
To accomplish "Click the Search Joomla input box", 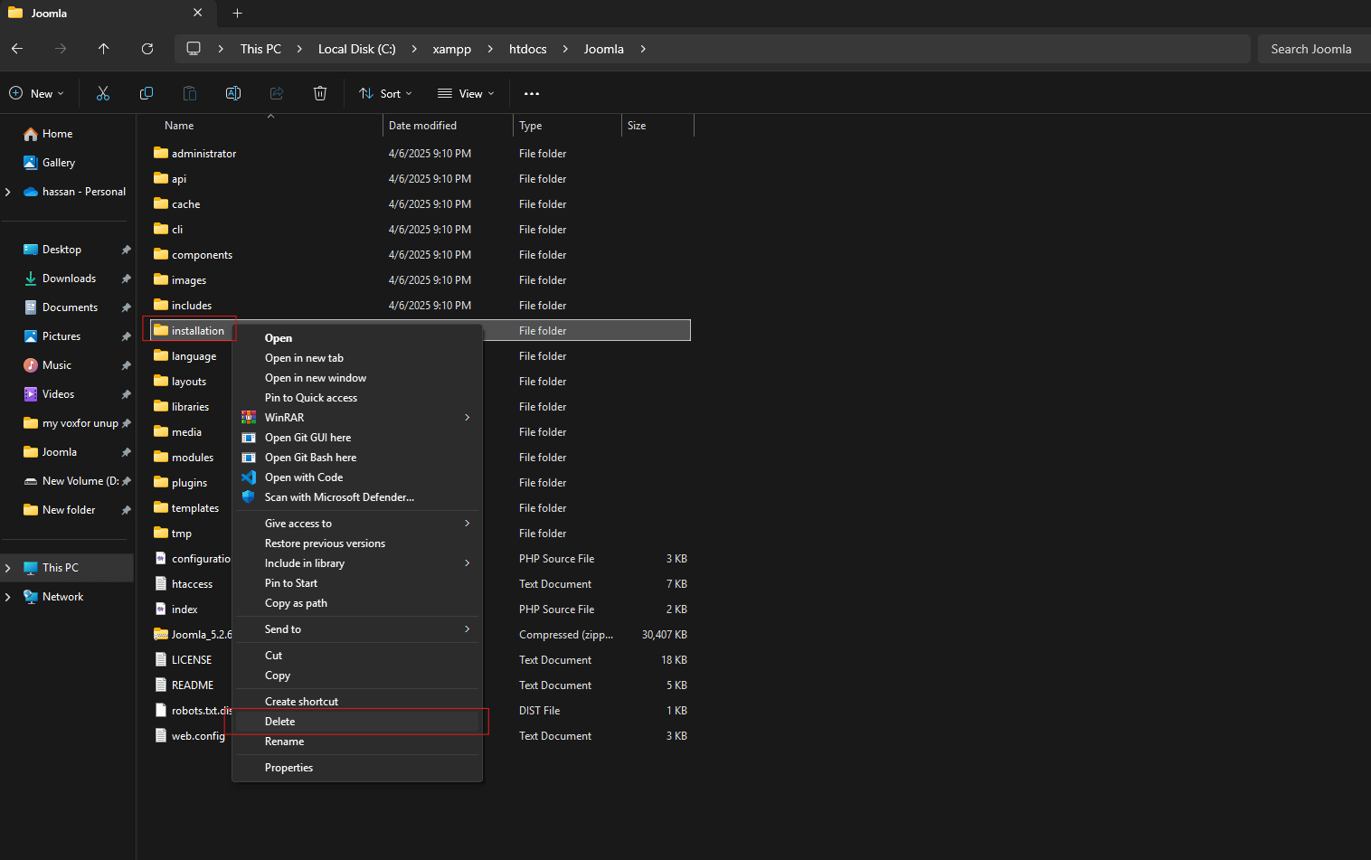I will 1310,49.
